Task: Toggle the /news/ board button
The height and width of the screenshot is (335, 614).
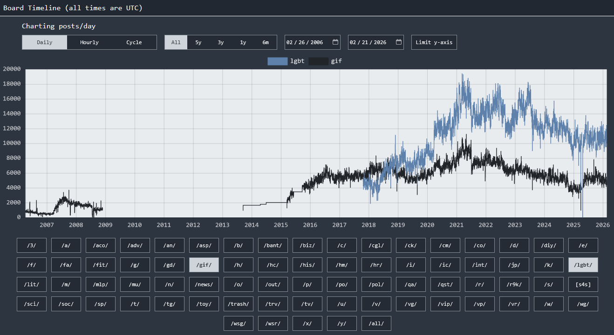Action: [204, 284]
